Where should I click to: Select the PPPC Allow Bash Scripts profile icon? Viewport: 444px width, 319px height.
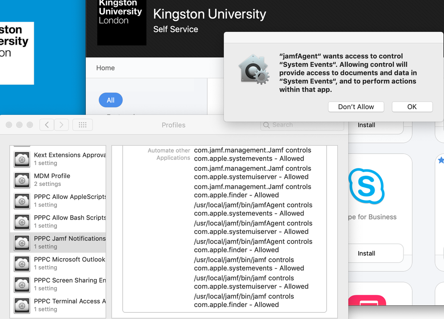coord(22,222)
